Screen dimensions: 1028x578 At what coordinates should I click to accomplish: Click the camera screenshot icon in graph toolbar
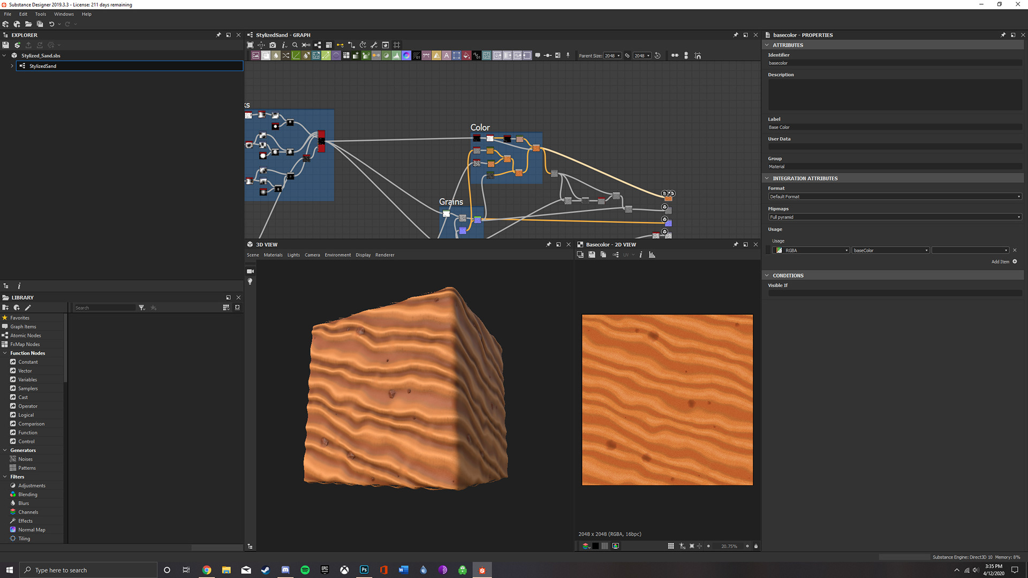click(273, 45)
